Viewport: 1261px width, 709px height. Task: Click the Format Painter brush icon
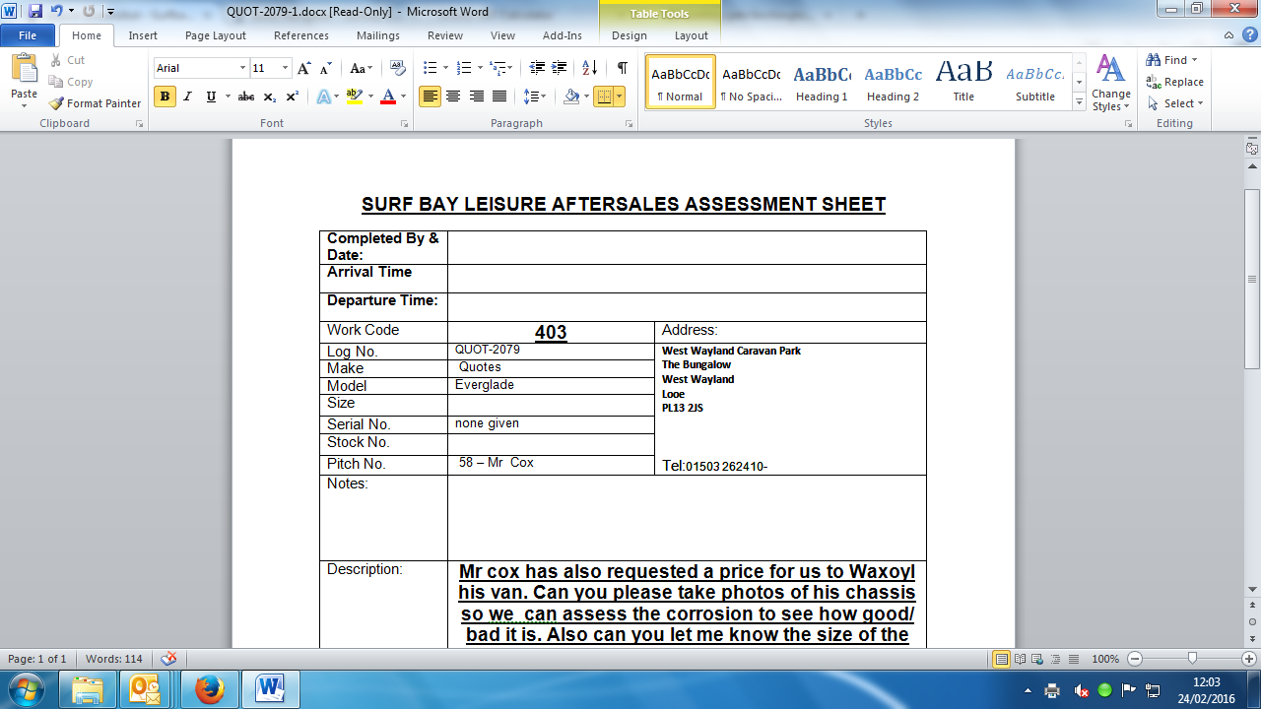[x=57, y=103]
